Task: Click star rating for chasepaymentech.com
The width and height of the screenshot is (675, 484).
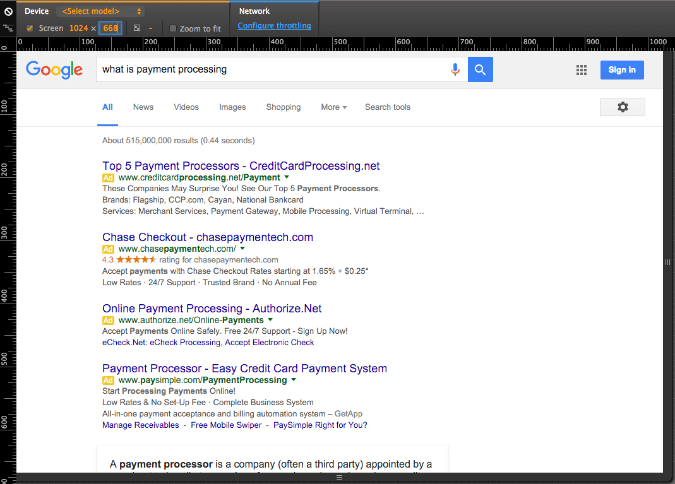Action: (x=136, y=259)
